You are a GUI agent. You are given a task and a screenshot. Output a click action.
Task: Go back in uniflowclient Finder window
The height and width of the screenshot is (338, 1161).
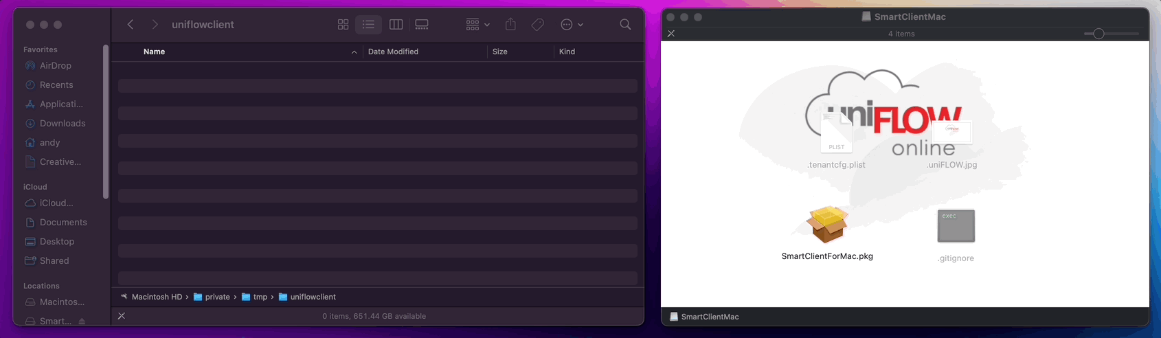point(131,24)
